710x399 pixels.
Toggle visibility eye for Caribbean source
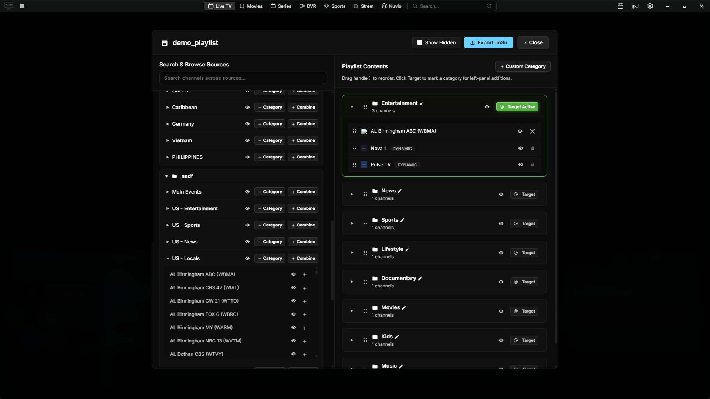247,107
